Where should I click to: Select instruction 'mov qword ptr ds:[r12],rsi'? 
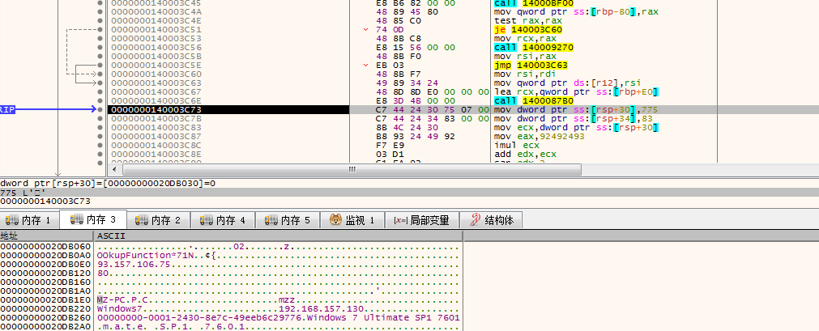point(567,83)
